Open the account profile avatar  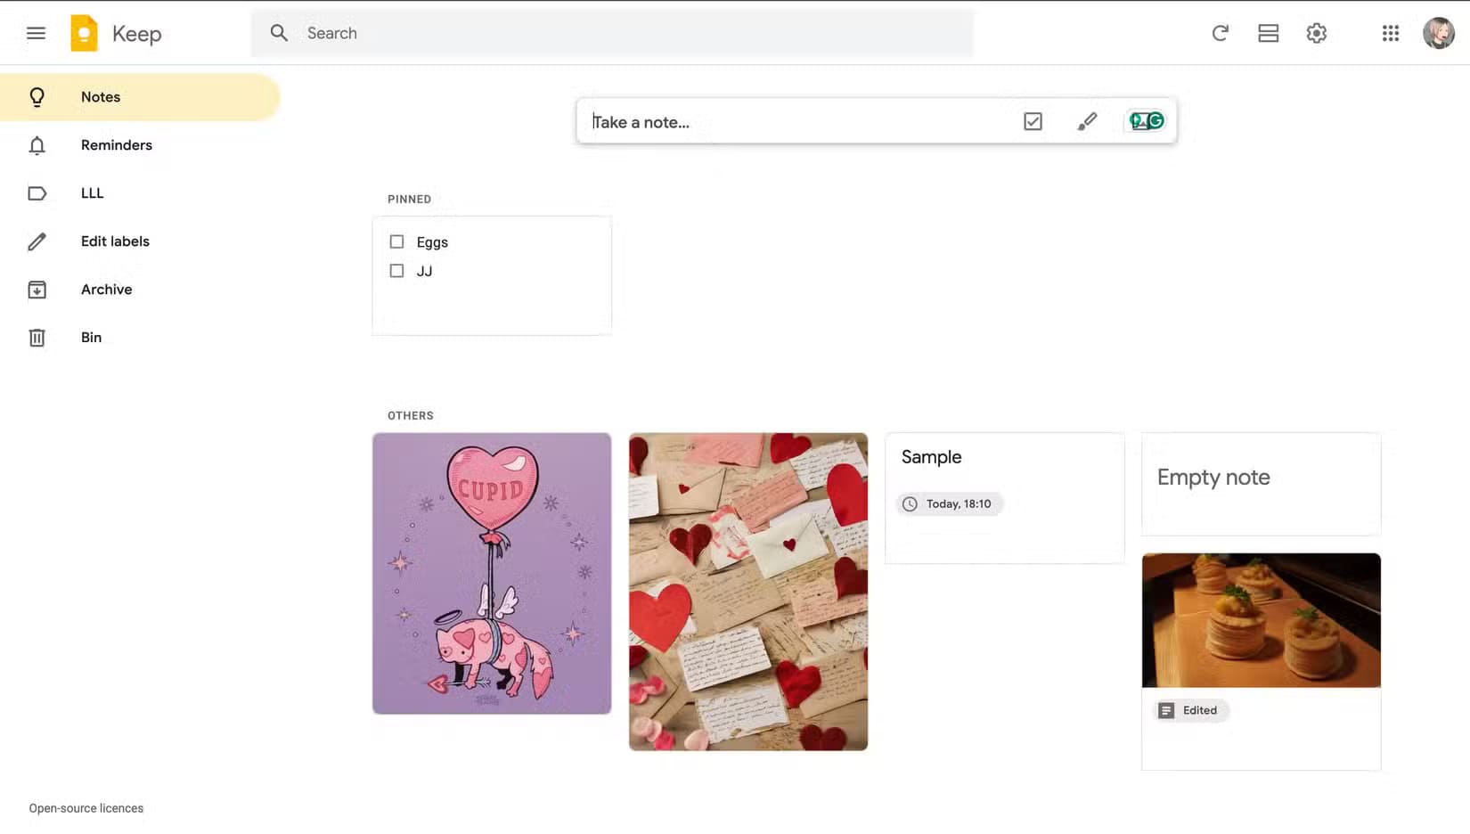(x=1438, y=33)
